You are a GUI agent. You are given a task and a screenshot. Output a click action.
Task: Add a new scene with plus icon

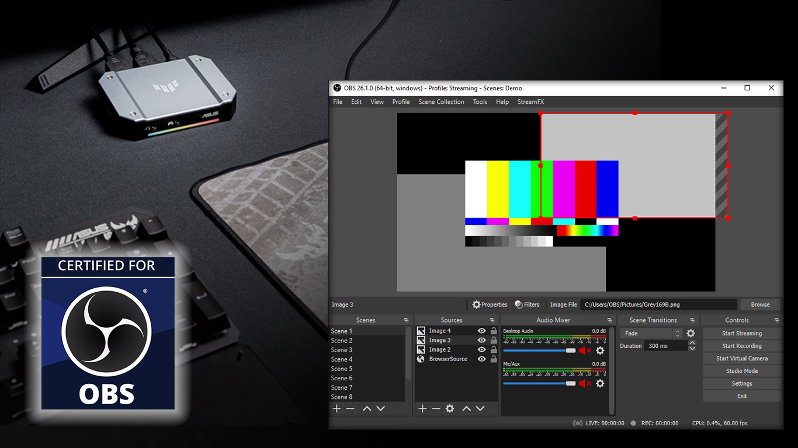click(336, 409)
